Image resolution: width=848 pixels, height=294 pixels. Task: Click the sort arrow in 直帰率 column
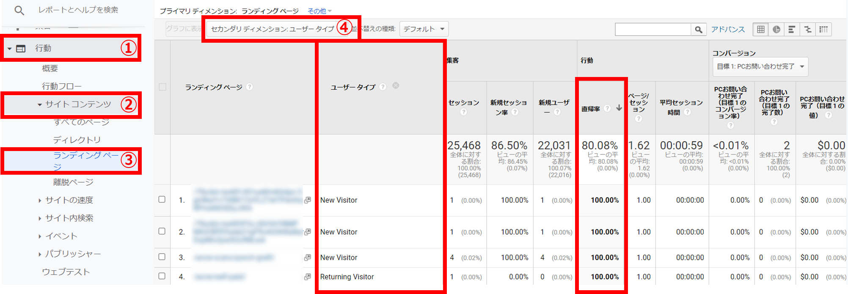619,108
